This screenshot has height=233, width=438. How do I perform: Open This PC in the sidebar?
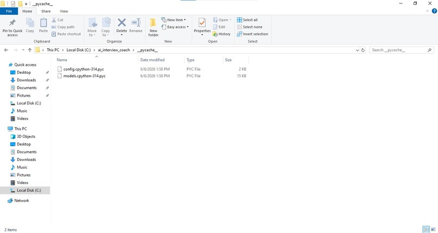pyautogui.click(x=21, y=129)
